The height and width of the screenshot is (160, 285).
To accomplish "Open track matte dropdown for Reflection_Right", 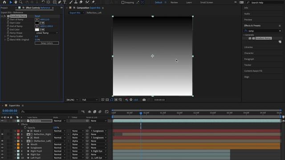I will (77, 134).
